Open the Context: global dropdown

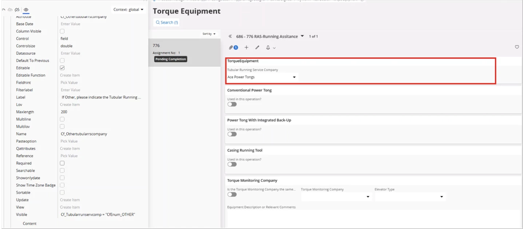128,9
